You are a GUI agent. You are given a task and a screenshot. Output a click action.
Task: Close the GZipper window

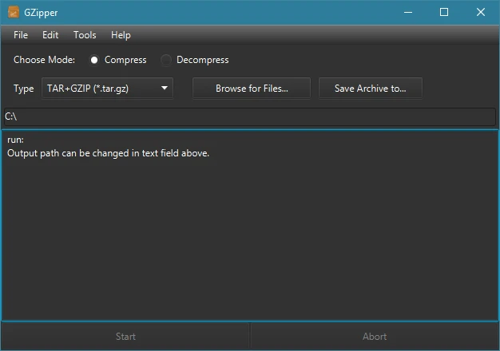click(481, 13)
